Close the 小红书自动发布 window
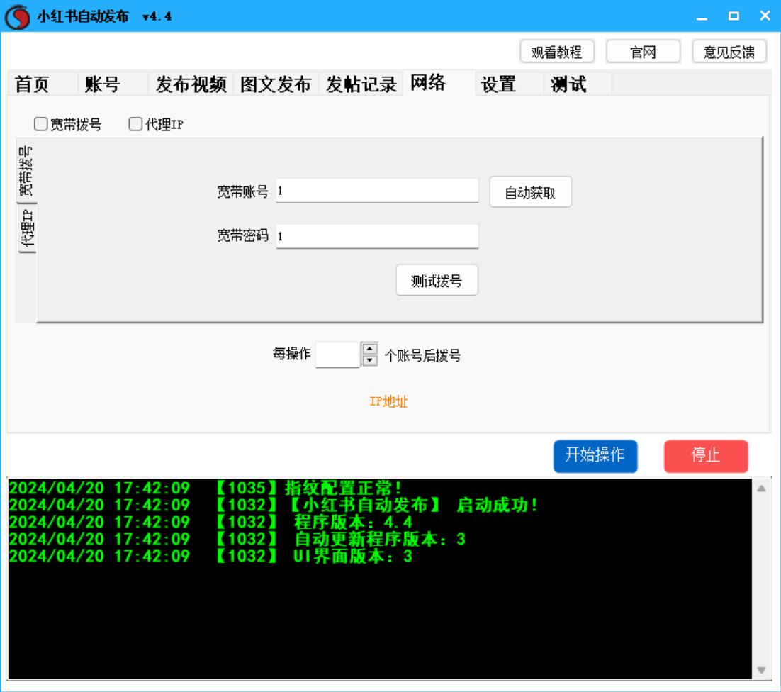The image size is (781, 692). click(765, 16)
